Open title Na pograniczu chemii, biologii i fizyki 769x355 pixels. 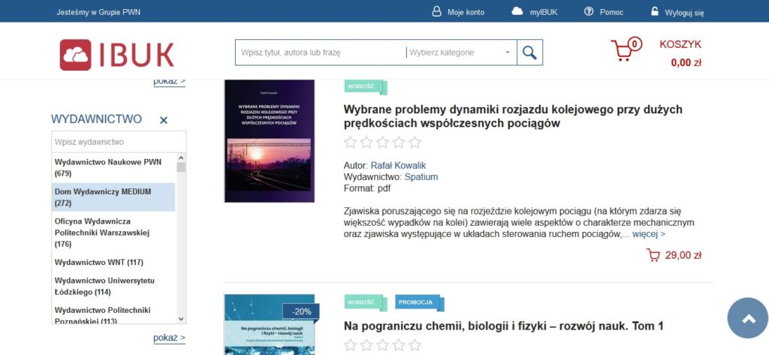(x=504, y=326)
